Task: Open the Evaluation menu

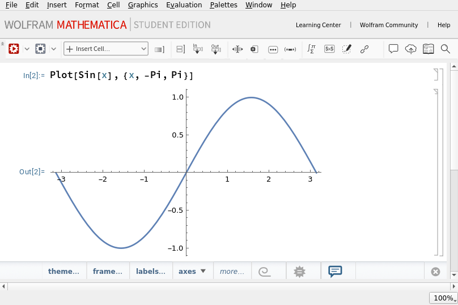Action: click(x=184, y=5)
